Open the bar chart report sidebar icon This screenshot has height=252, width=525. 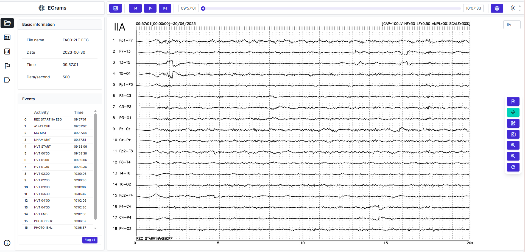click(x=7, y=51)
